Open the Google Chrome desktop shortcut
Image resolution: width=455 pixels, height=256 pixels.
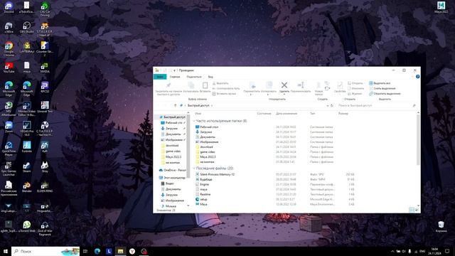pos(9,48)
